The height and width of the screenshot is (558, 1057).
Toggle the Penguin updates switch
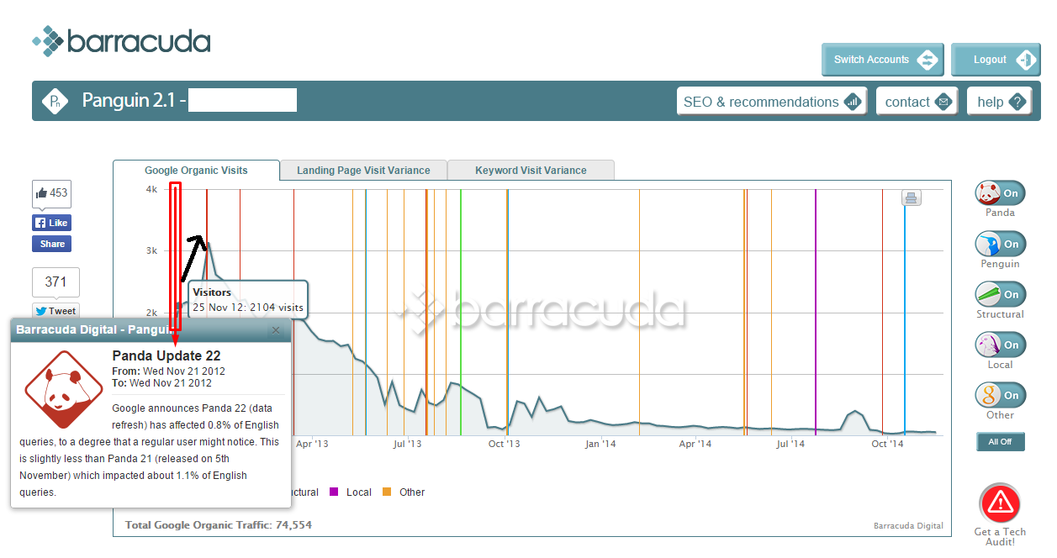1000,244
